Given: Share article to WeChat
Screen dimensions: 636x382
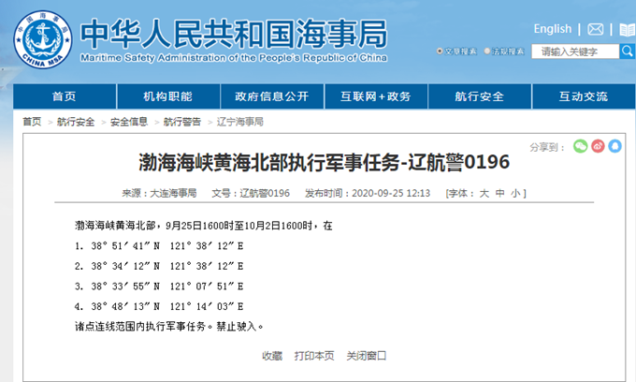Looking at the screenshot, I should pyautogui.click(x=581, y=146).
